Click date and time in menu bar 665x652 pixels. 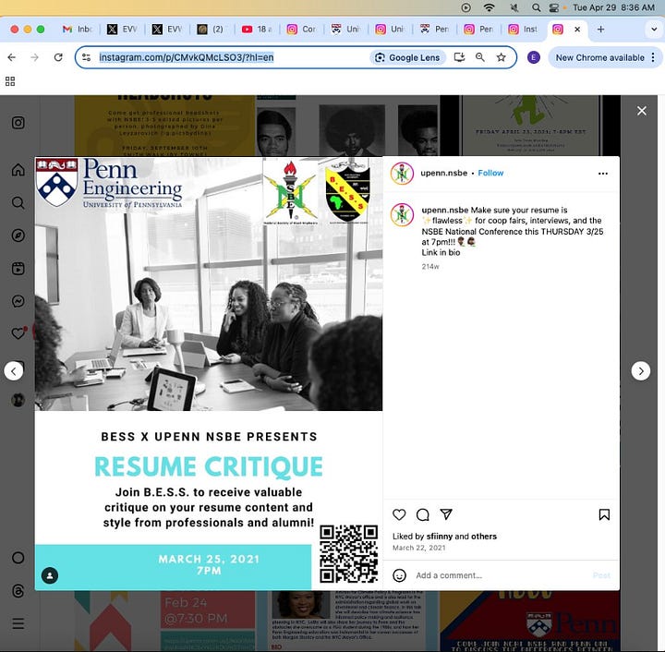pyautogui.click(x=613, y=7)
